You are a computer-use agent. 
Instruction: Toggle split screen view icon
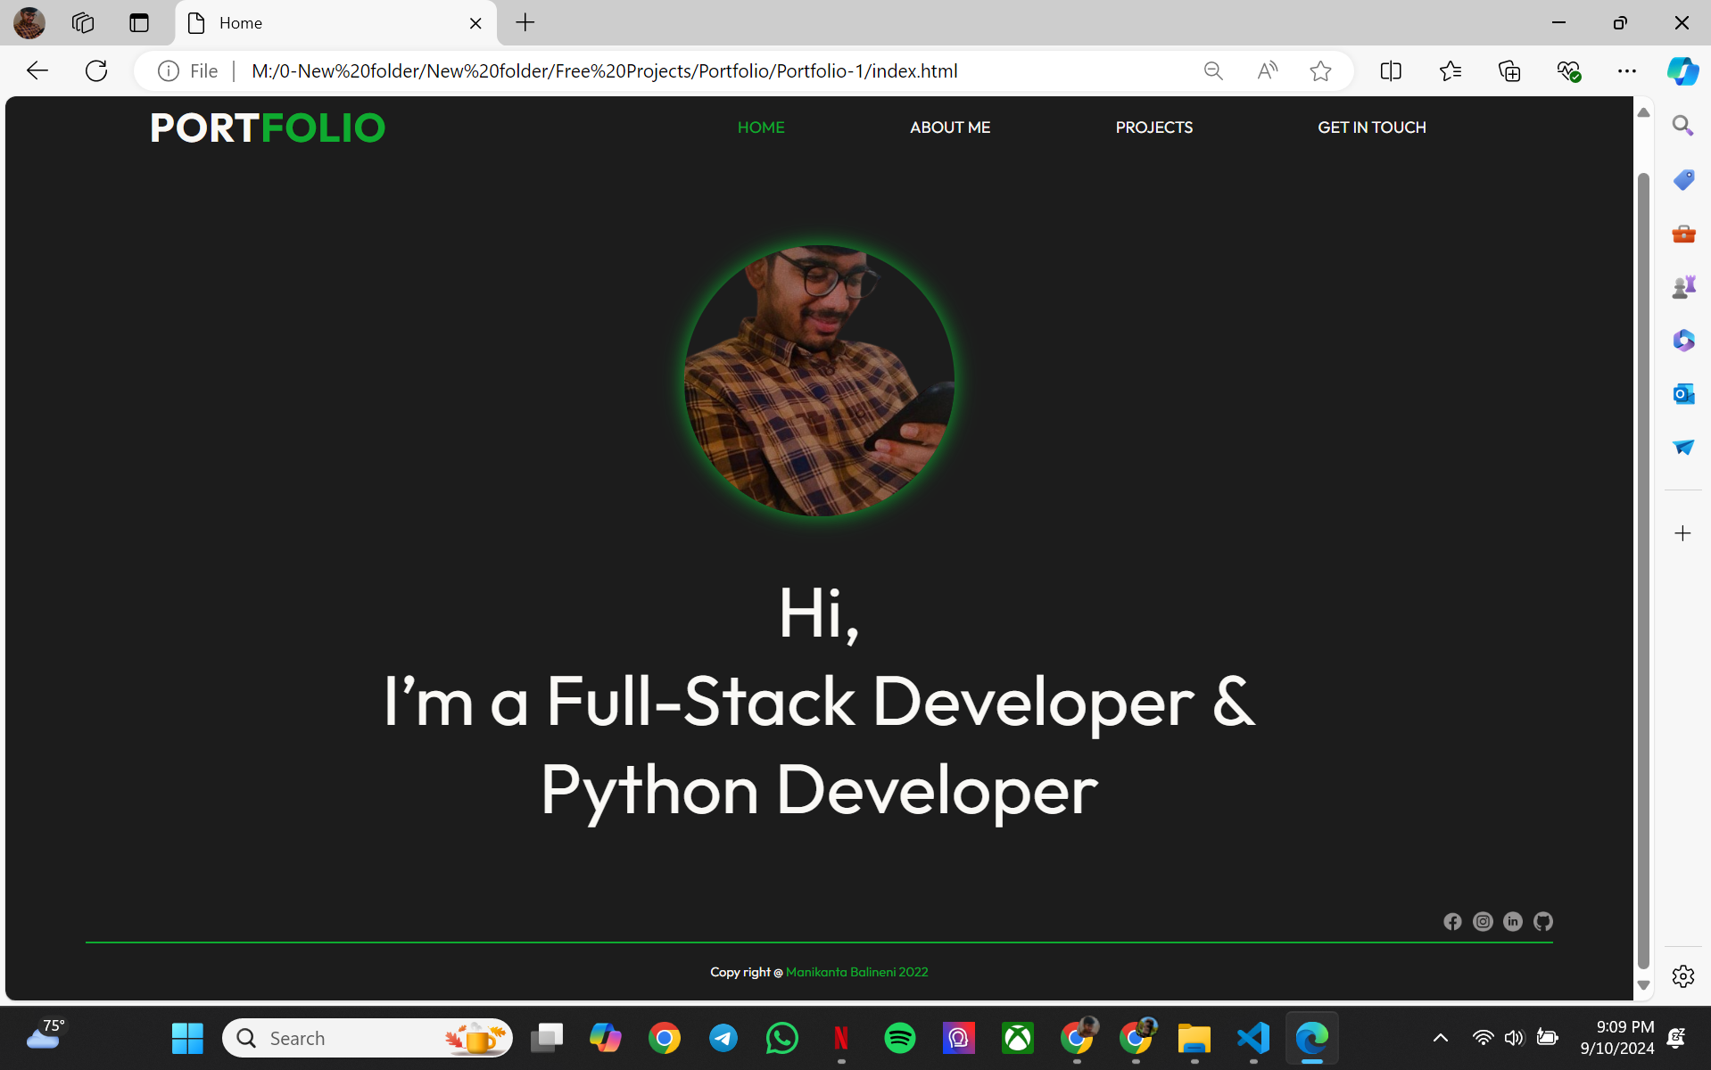tap(1391, 71)
